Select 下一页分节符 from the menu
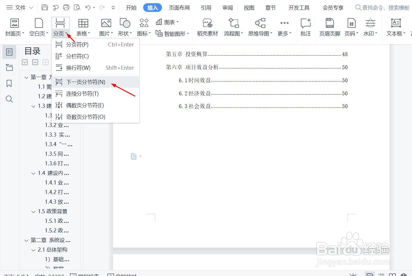Viewport: 412px width, 276px height. tap(85, 82)
